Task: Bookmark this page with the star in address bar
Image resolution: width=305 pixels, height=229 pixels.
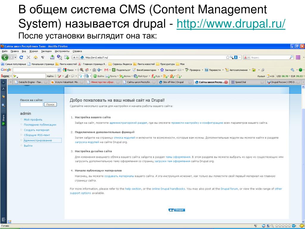Action: click(228, 58)
